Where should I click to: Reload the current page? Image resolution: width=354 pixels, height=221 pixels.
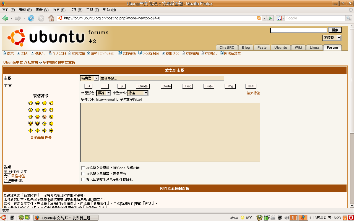[x=31, y=18]
